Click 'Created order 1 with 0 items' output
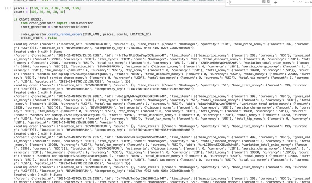 (x=38, y=93)
